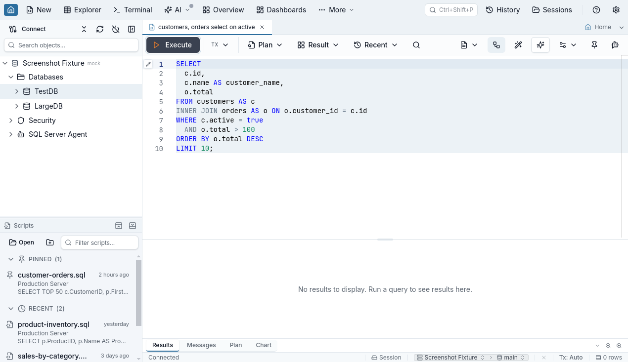Open Dashboards
This screenshot has width=628, height=362.
(x=281, y=10)
